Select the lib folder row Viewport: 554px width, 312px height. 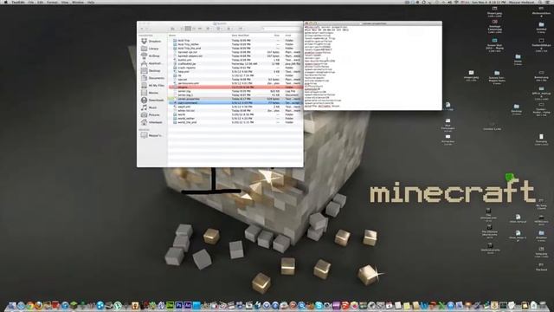click(235, 75)
